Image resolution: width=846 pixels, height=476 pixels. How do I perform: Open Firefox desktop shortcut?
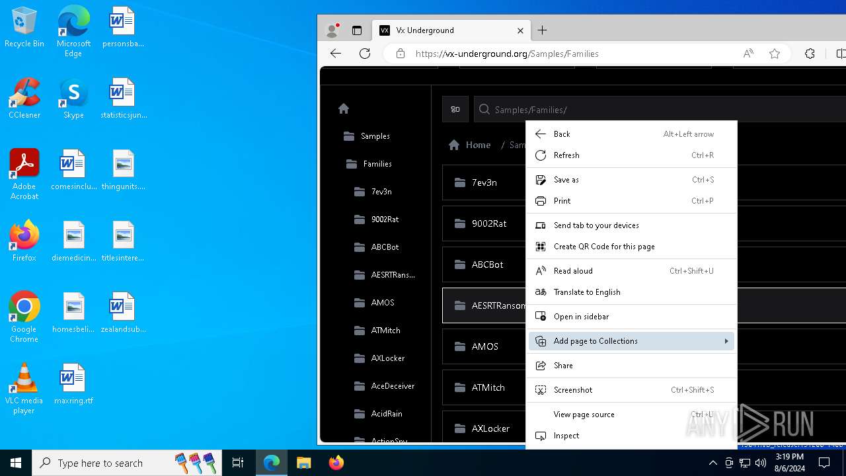coord(24,242)
